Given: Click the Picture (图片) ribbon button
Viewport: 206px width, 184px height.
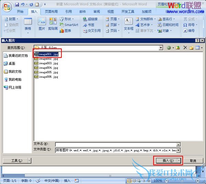Looking at the screenshot, I should [42, 24].
